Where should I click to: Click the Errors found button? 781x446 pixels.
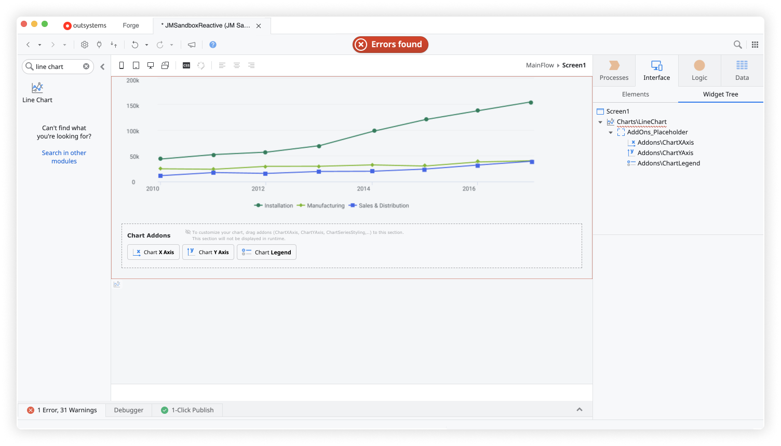[x=390, y=45]
